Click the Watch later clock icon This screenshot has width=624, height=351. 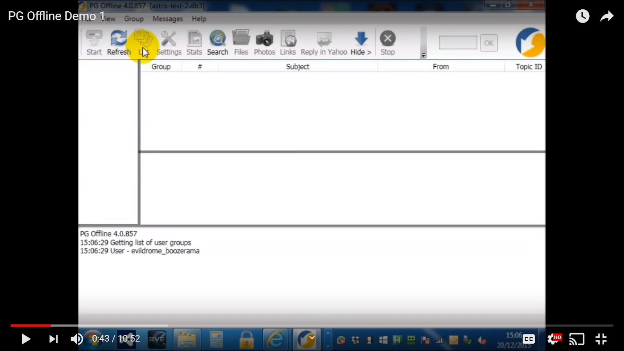[583, 16]
